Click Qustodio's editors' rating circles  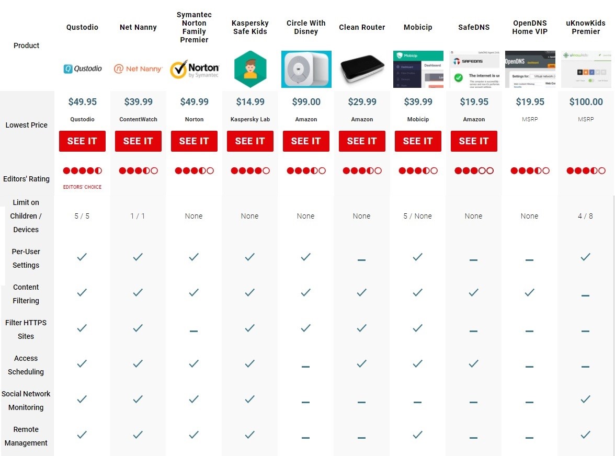pos(83,170)
